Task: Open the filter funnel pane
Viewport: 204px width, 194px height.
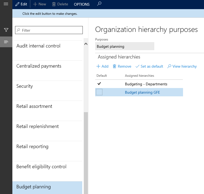Action: pos(6,30)
